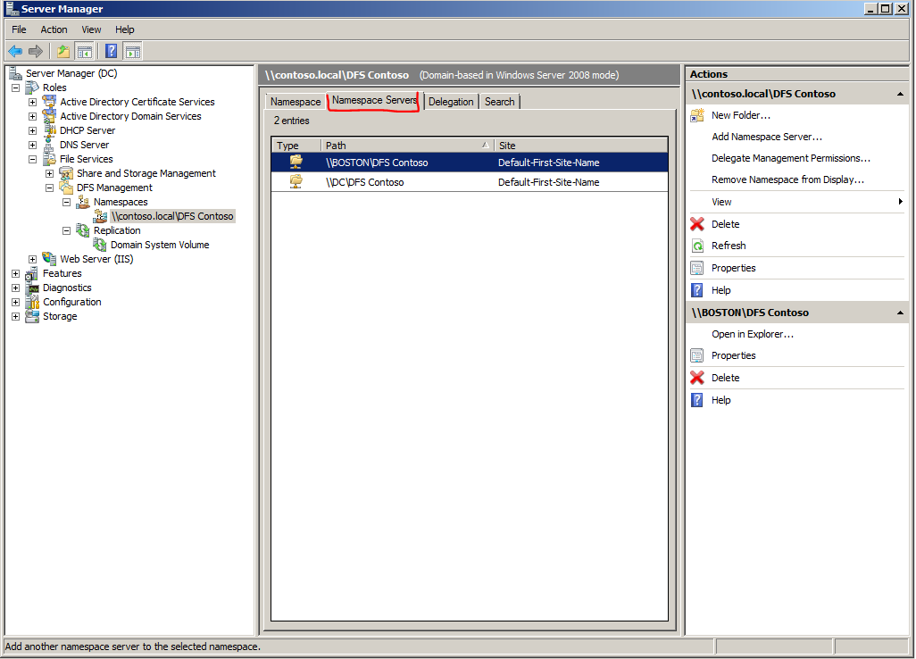Toggle the Show/Hide Console Tree toolbar icon
This screenshot has width=916, height=659.
click(x=85, y=52)
